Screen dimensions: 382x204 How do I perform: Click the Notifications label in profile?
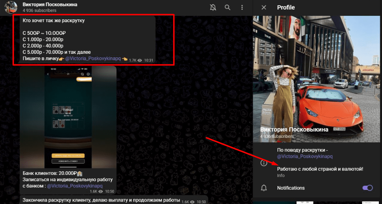click(291, 188)
